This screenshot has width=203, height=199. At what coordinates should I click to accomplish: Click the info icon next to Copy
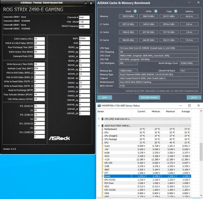point(176,11)
